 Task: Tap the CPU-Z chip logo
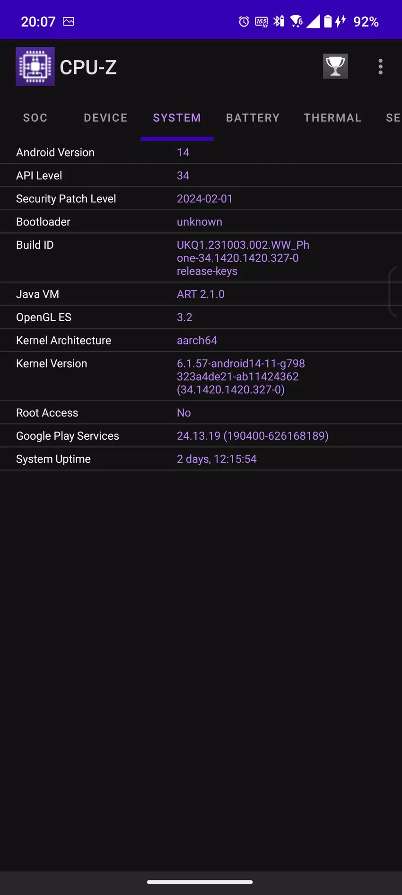pyautogui.click(x=35, y=67)
